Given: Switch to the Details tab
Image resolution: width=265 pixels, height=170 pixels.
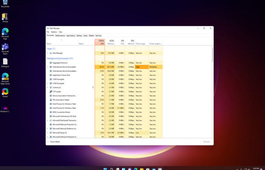Looking at the screenshot, I should coord(91,36).
